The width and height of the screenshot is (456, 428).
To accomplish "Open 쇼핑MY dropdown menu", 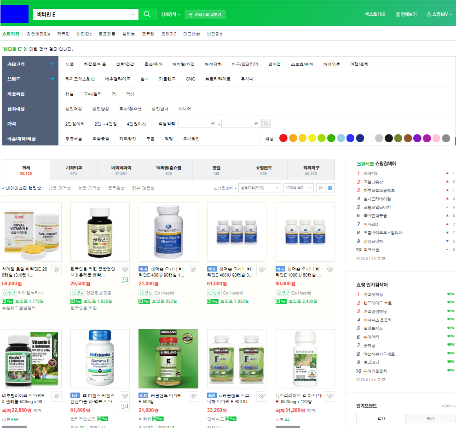I will [x=439, y=14].
